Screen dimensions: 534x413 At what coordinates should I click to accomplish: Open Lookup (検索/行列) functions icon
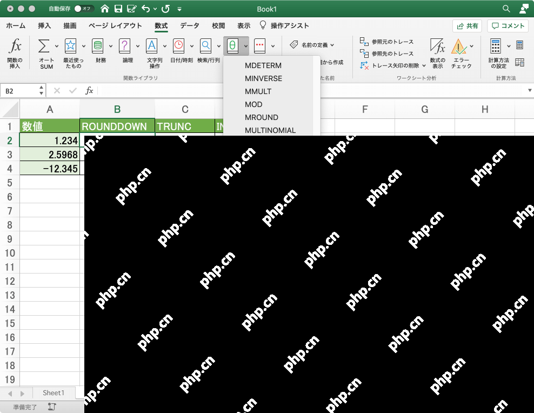point(206,46)
